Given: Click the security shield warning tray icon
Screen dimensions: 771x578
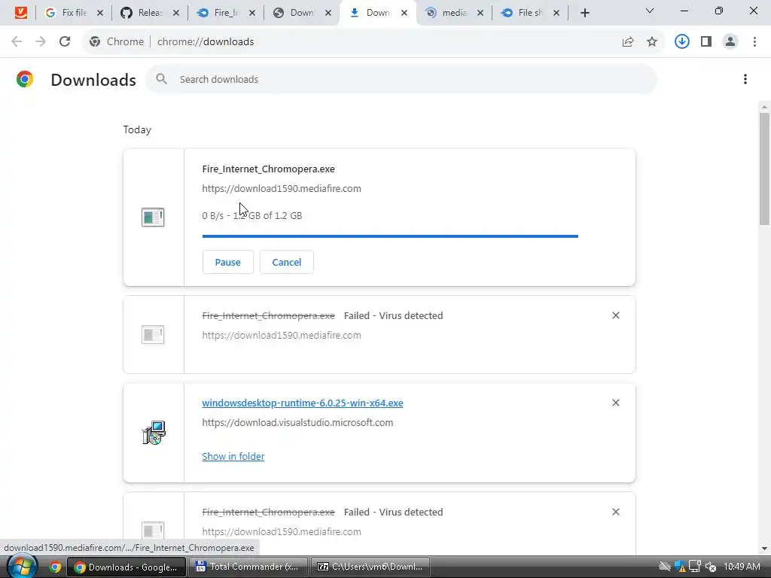Looking at the screenshot, I should coord(680,567).
